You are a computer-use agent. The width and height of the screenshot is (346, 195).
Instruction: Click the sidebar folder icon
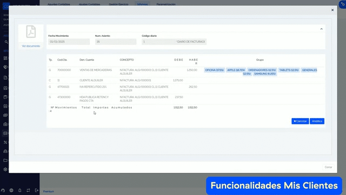5,160
